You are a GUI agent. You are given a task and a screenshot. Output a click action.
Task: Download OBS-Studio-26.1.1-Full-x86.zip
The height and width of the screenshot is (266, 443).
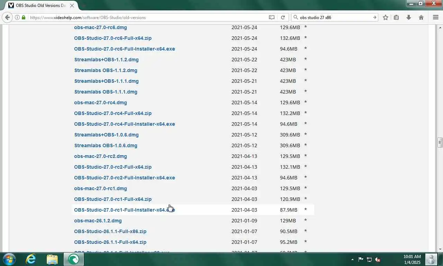(x=110, y=231)
